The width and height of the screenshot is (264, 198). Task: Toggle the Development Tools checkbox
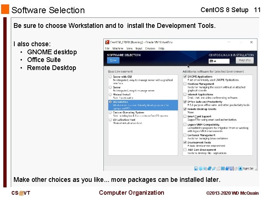[185, 142]
